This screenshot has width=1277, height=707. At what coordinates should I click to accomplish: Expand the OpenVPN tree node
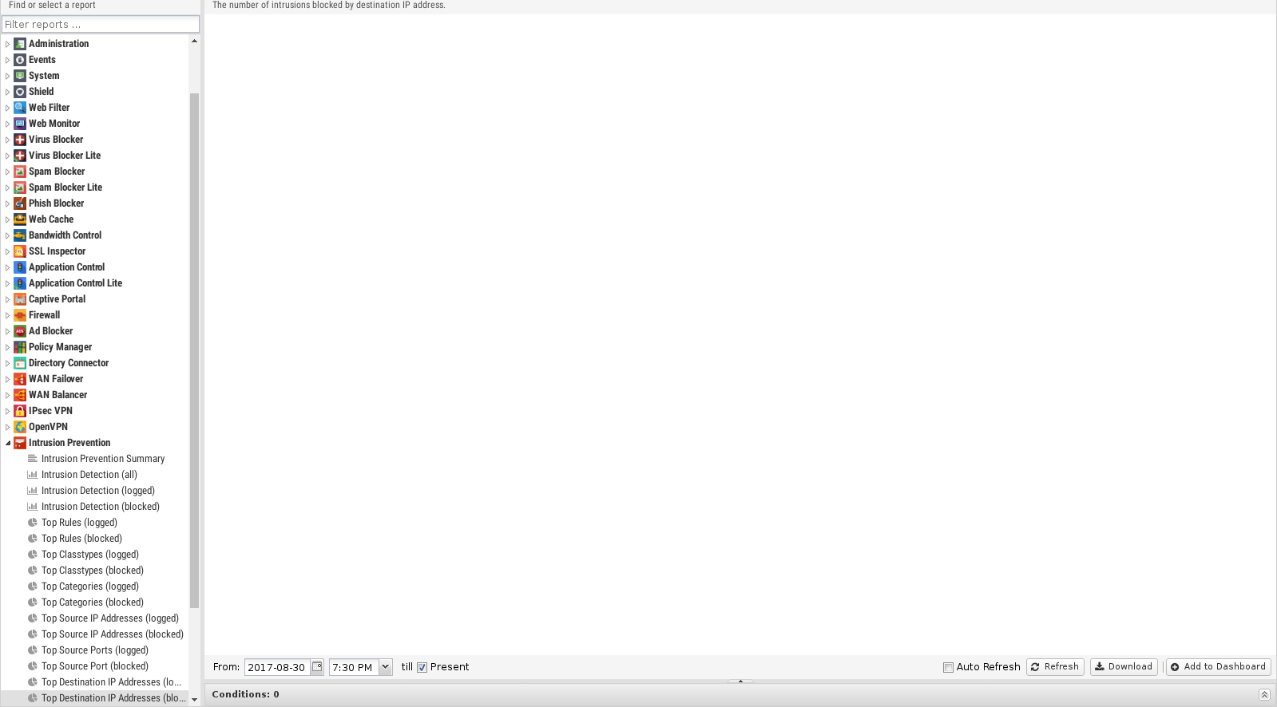[x=7, y=427]
